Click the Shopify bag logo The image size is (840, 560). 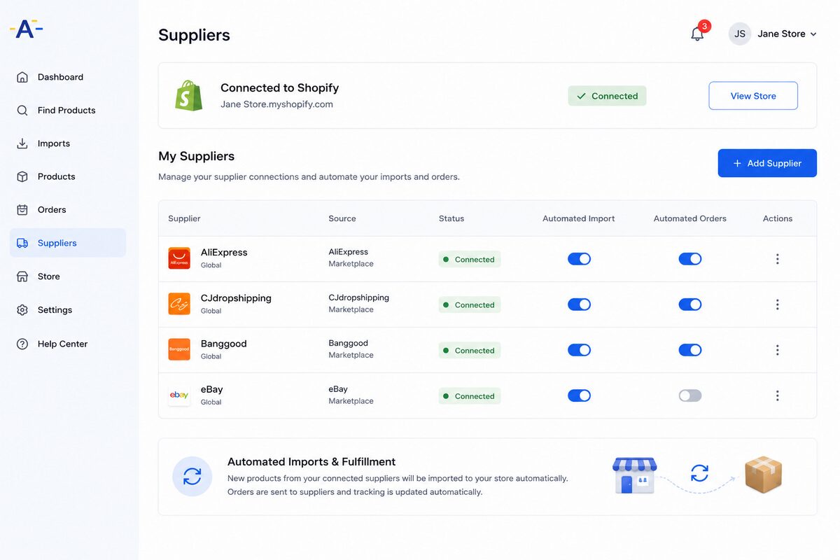coord(188,95)
